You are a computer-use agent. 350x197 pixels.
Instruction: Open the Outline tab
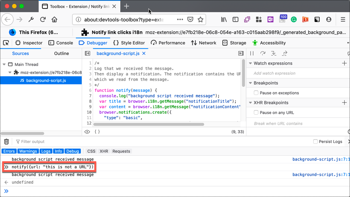click(x=61, y=53)
